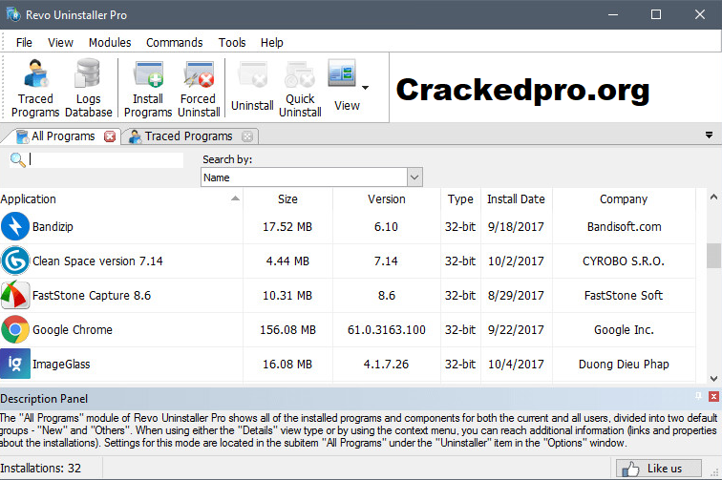Image resolution: width=722 pixels, height=480 pixels.
Task: Click the 17.52 MB size cell
Action: point(287,226)
